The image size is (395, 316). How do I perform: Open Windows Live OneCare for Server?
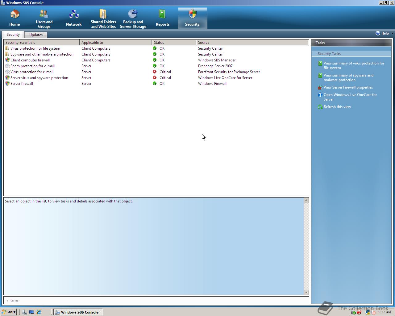[350, 97]
